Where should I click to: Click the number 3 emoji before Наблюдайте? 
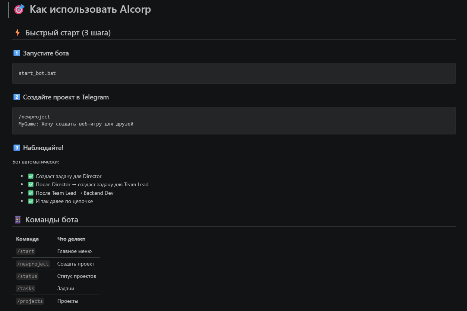pos(16,148)
